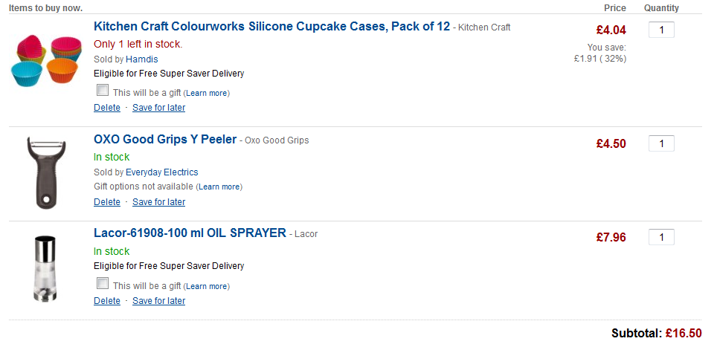Screen dimensions: 717x350
Task: Click the Cupcake Cases quantity field
Action: click(x=661, y=30)
